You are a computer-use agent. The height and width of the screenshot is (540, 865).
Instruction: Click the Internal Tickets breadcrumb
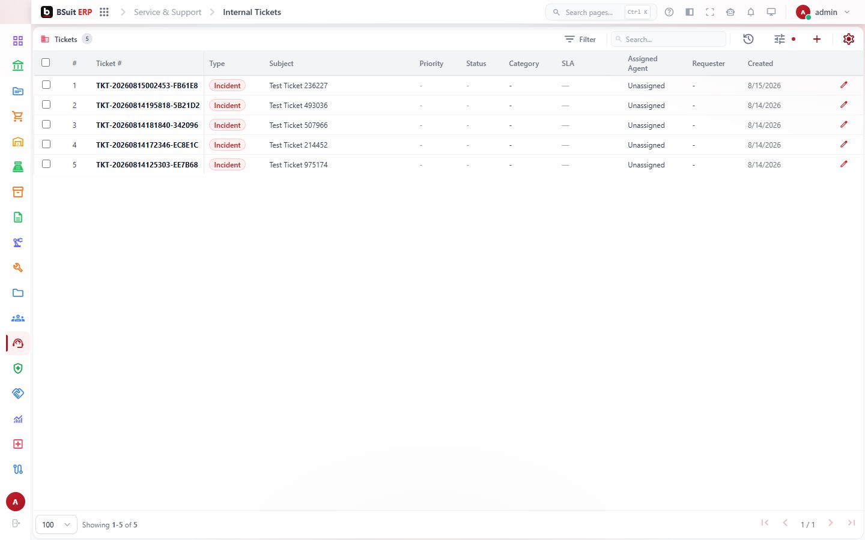coord(252,12)
